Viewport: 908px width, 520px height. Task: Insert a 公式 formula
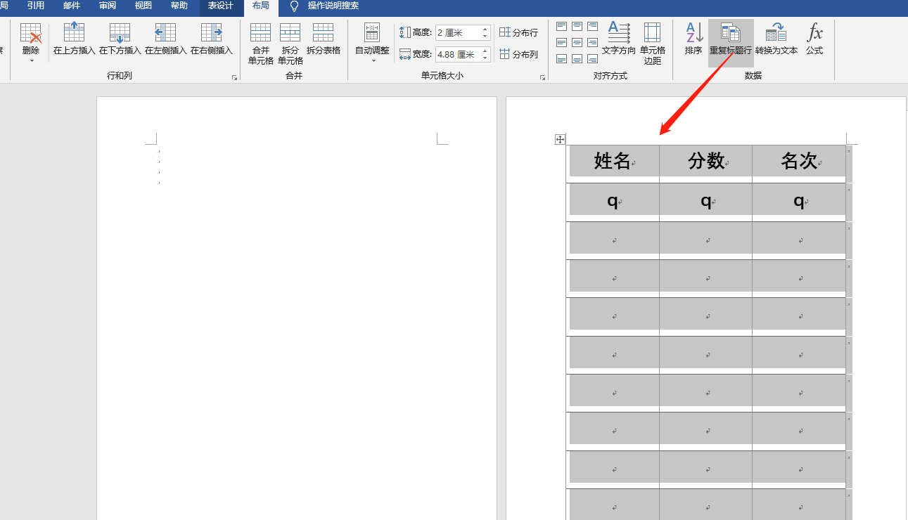pos(814,39)
